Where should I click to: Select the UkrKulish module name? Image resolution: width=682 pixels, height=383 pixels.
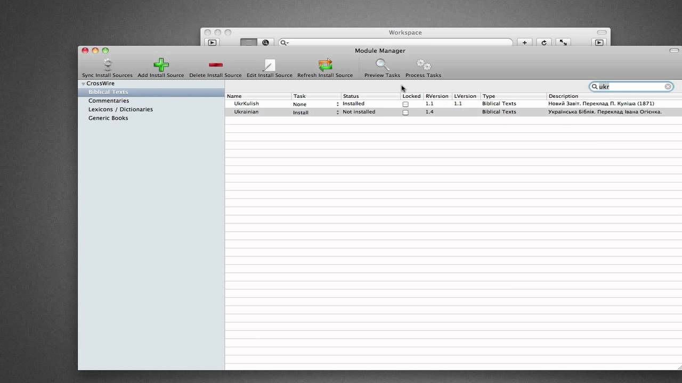click(246, 104)
